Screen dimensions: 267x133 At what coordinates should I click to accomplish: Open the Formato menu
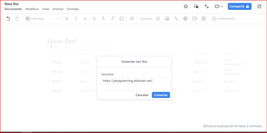click(73, 9)
